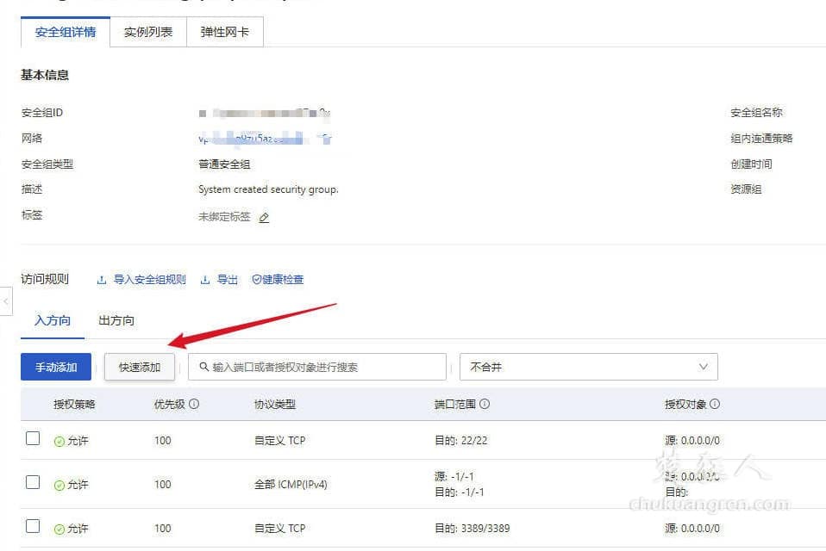Open 快速添加 to quickly add a rule
826x551 pixels.
tap(139, 367)
